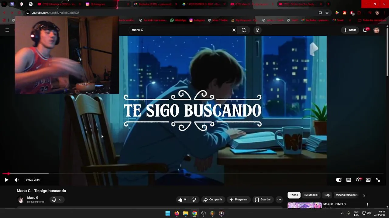
Task: Open a new browser tab with plus button
Action: coord(328,4)
